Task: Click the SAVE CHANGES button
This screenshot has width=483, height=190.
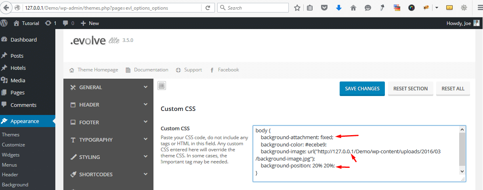Action: [362, 89]
